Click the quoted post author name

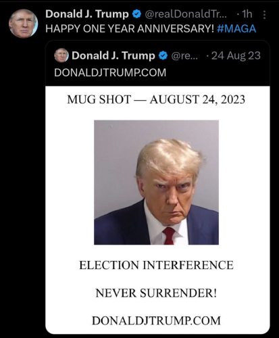113,55
